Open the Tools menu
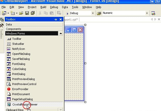Viewport: 161px width, 111px height. click(x=75, y=7)
